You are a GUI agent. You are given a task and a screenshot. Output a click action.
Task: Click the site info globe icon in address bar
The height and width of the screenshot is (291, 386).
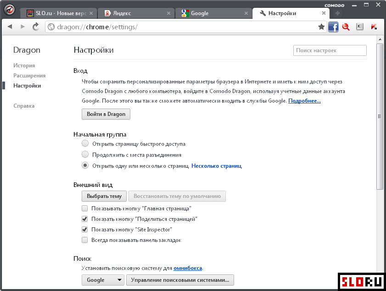(51, 27)
